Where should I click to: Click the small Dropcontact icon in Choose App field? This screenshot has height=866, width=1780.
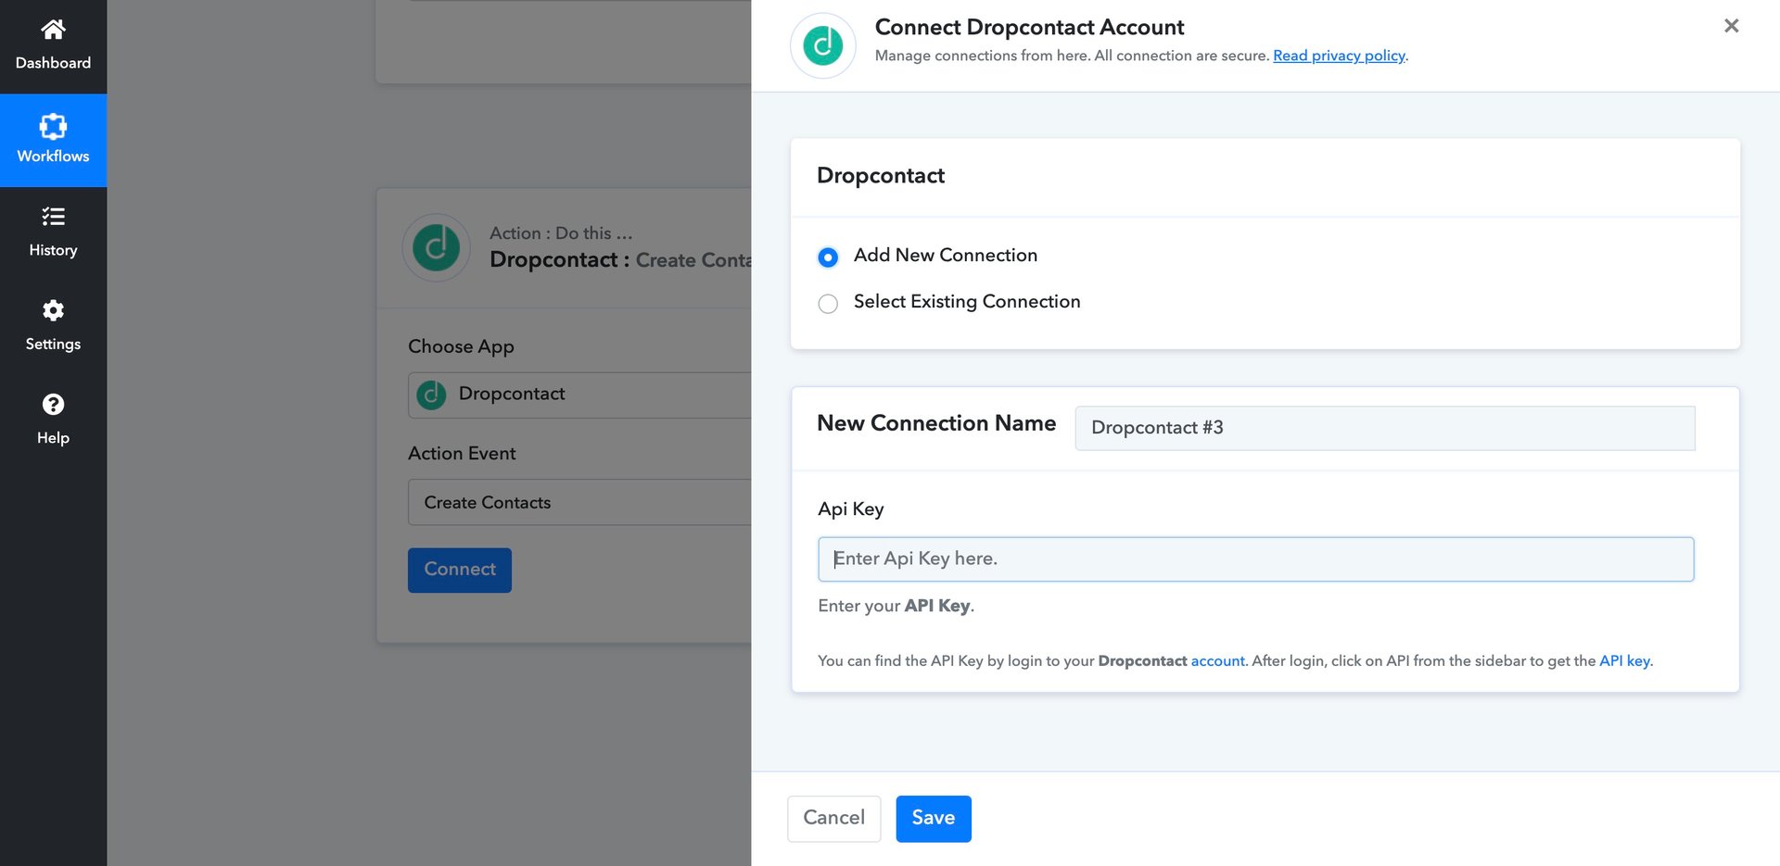[431, 395]
